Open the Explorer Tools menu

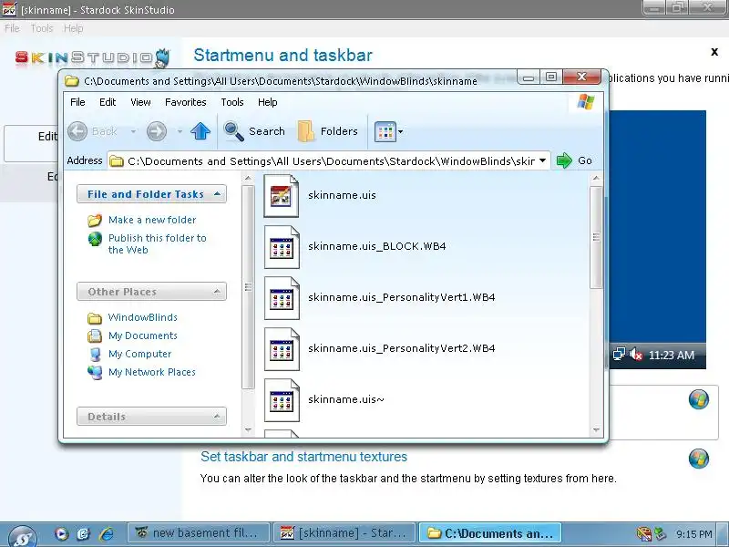point(232,102)
